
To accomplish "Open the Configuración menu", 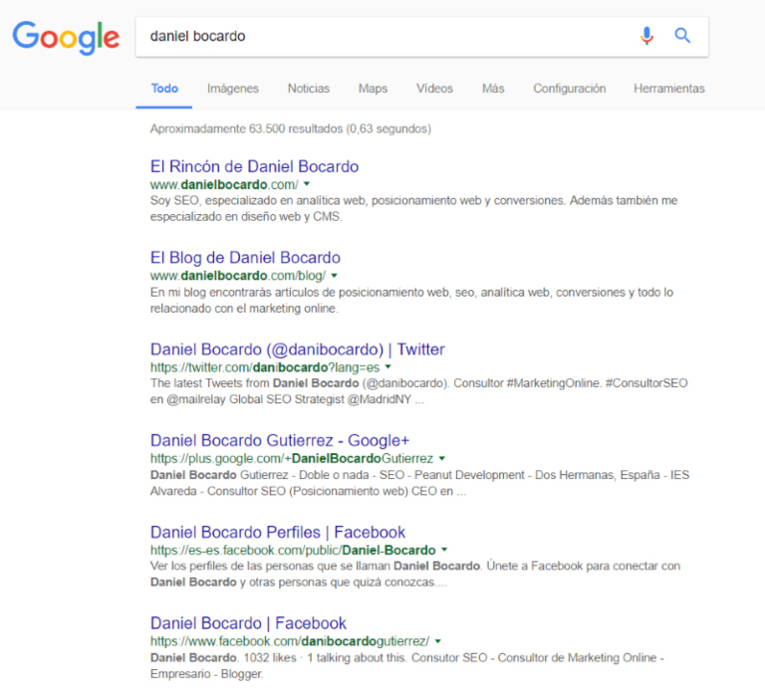I will pos(569,89).
